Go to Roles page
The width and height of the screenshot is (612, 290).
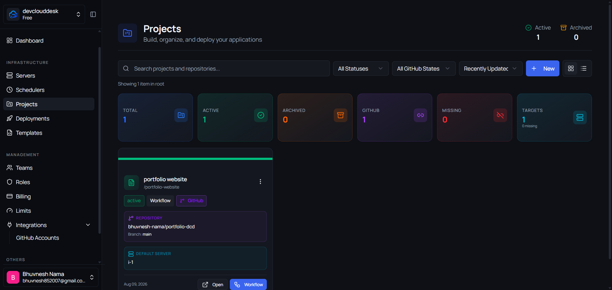click(49, 182)
